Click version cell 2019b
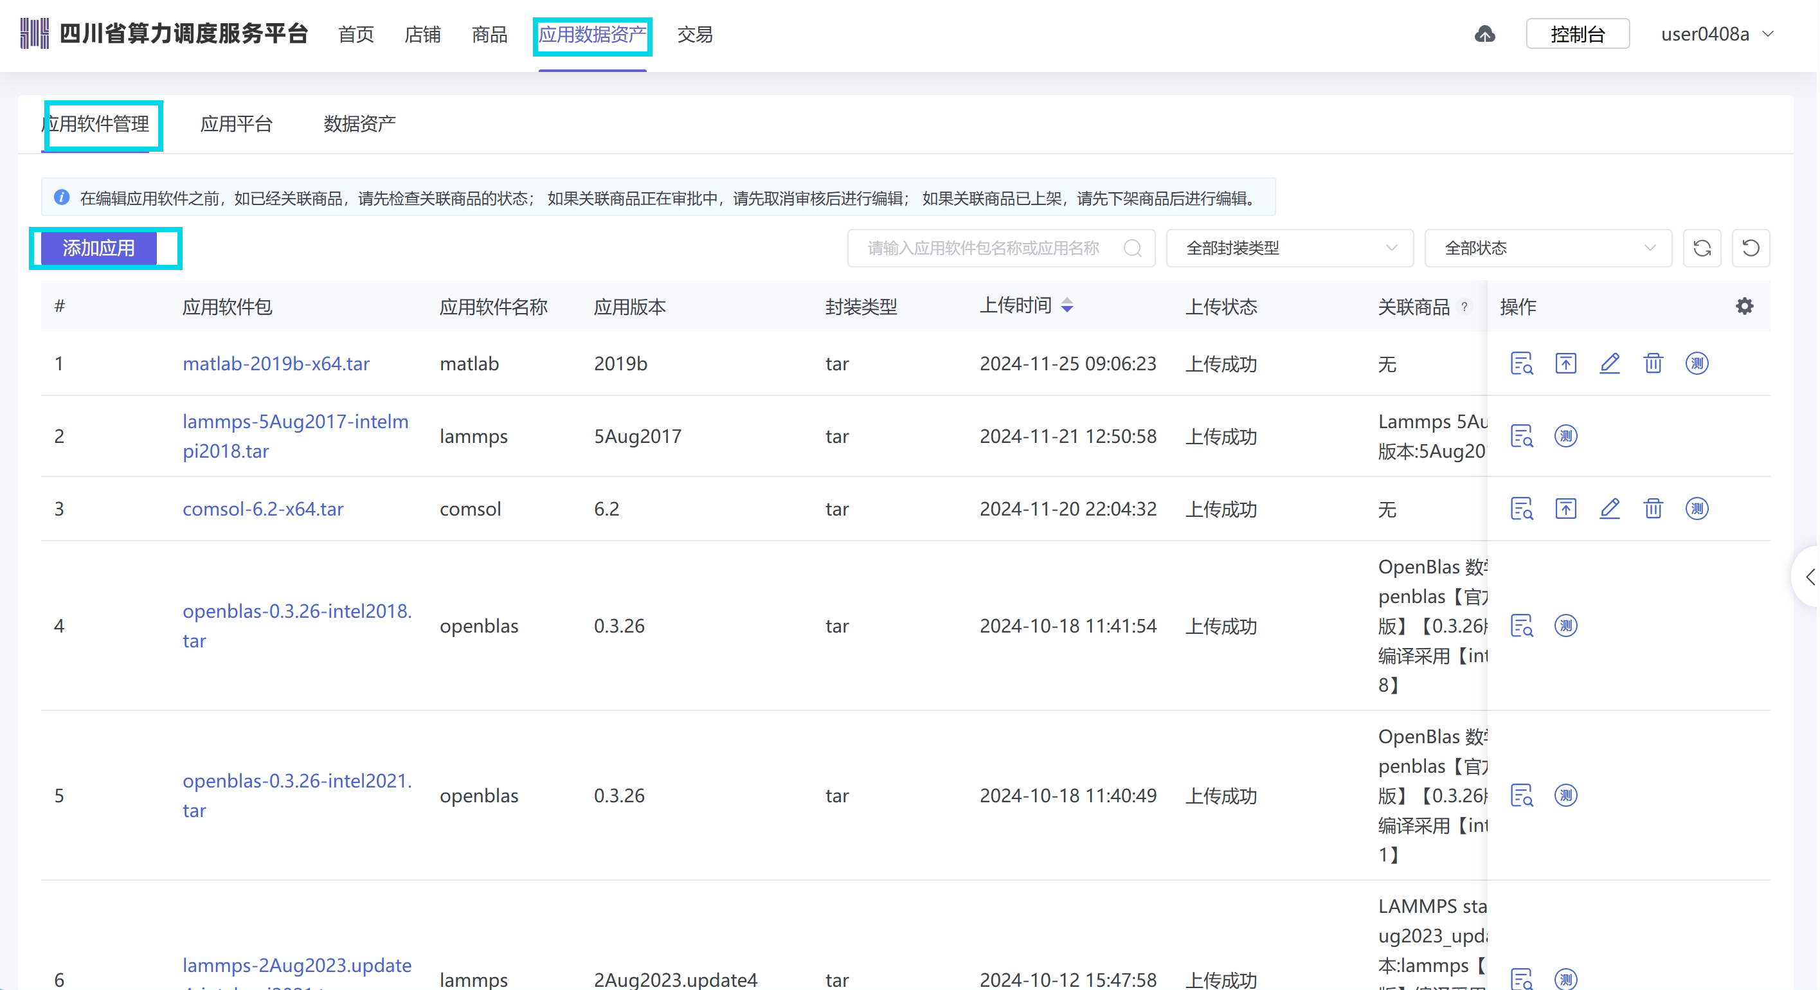This screenshot has height=990, width=1820. [x=620, y=364]
